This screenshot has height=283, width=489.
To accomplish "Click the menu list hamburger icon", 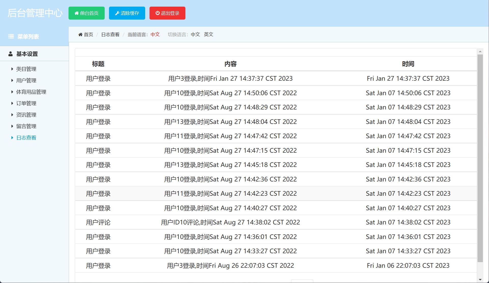I will 11,36.
